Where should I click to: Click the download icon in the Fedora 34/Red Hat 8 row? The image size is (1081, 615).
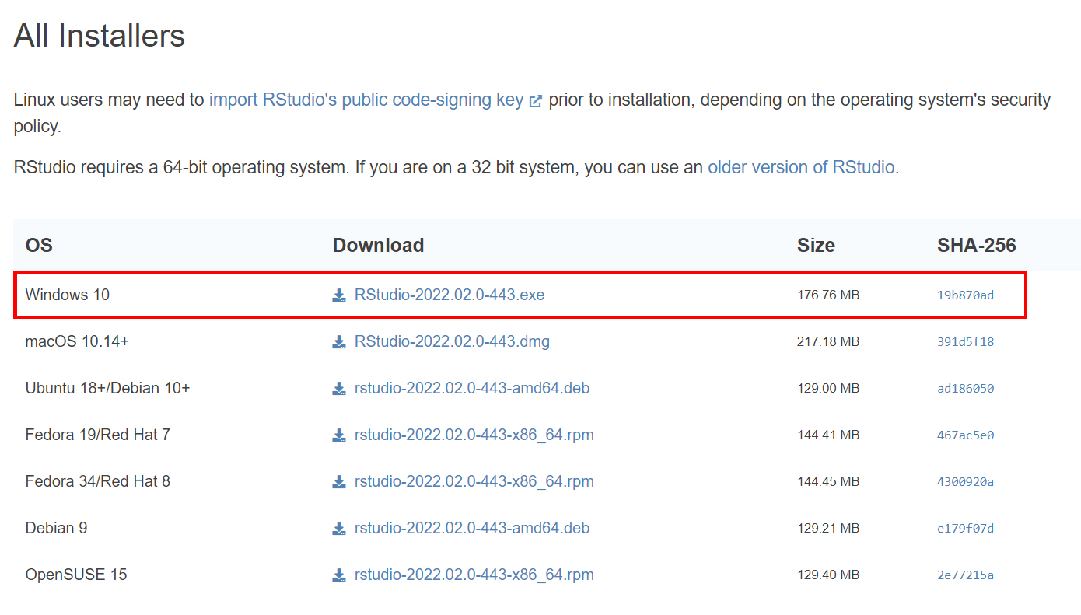tap(339, 482)
